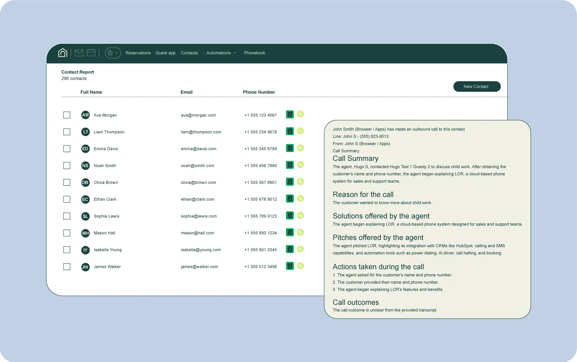The height and width of the screenshot is (362, 577).
Task: Click Reason for the call heading
Action: 363,195
